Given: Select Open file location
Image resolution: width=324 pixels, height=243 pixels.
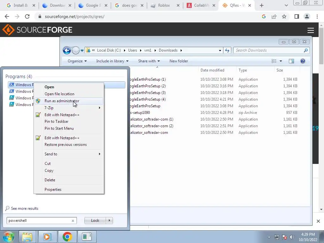Looking at the screenshot, I should [59, 94].
